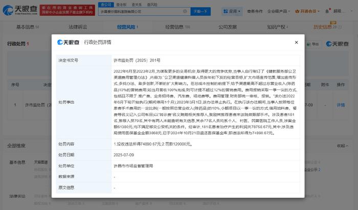This screenshot has height=210, width=358.
Task: Open the 应用 dropdown menu
Action: tap(232, 11)
